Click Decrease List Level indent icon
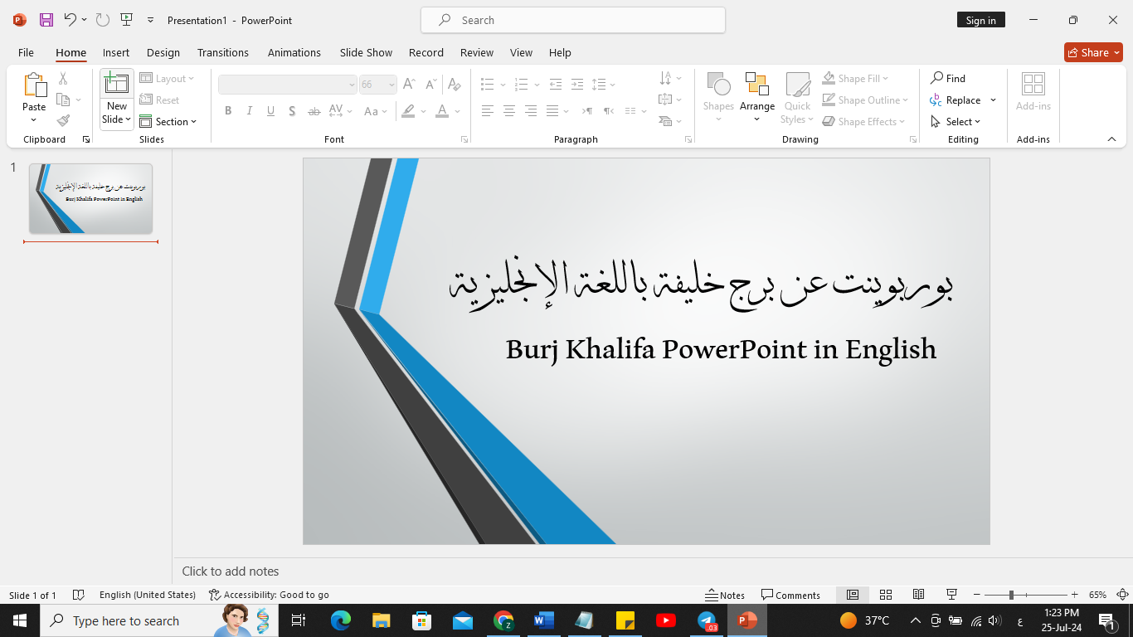The width and height of the screenshot is (1133, 637). click(556, 85)
